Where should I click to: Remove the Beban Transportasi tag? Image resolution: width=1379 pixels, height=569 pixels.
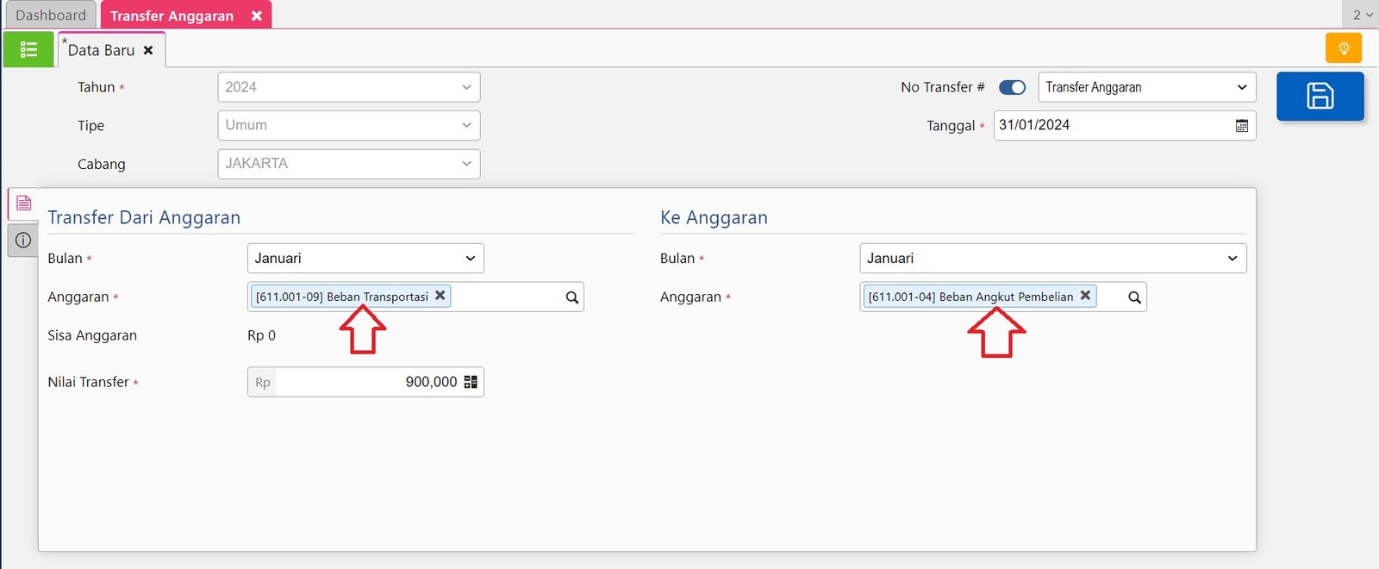click(440, 296)
